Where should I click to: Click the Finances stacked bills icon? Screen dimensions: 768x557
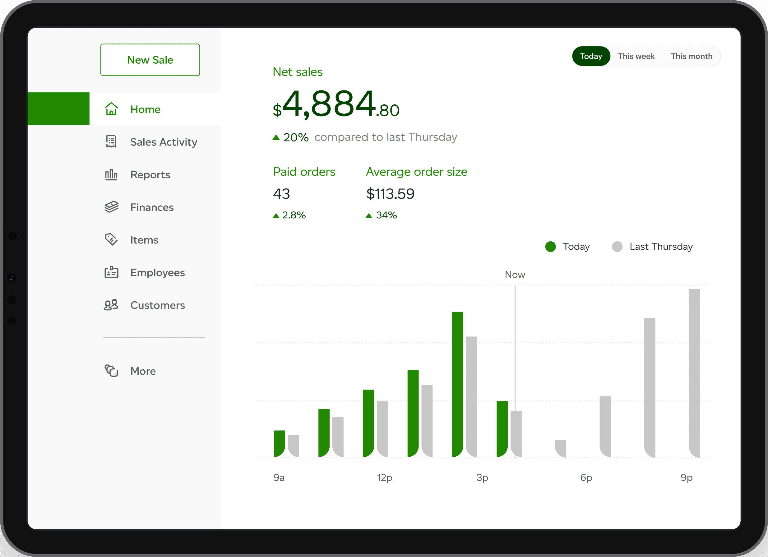click(111, 207)
